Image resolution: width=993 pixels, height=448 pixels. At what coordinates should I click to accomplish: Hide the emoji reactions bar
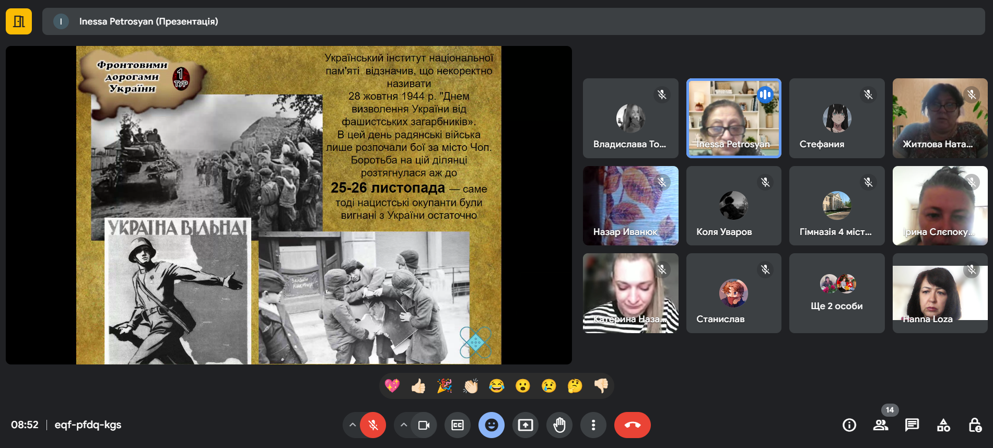(x=491, y=425)
